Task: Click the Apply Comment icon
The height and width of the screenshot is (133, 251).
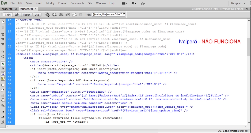Action: [x=3, y=85]
